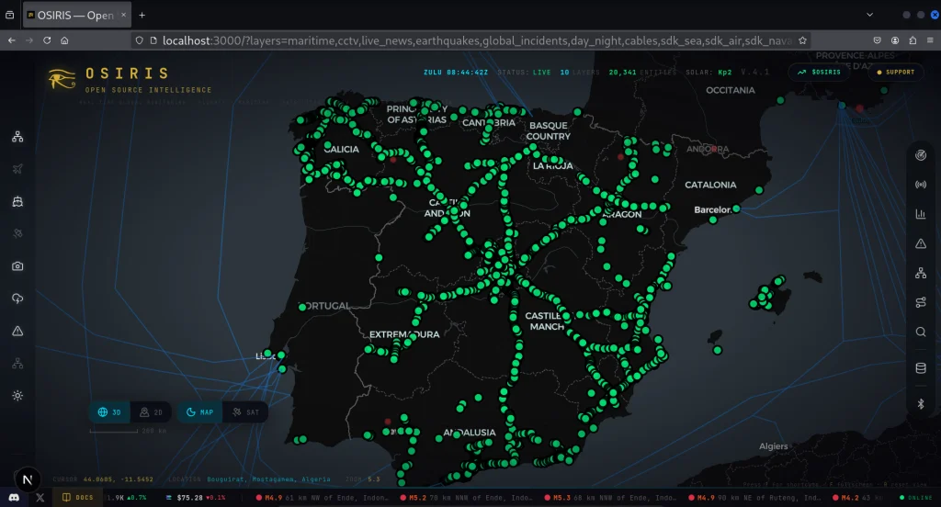941x507 pixels.
Task: Click the Bluetooth icon in right toolbar
Action: 921,404
